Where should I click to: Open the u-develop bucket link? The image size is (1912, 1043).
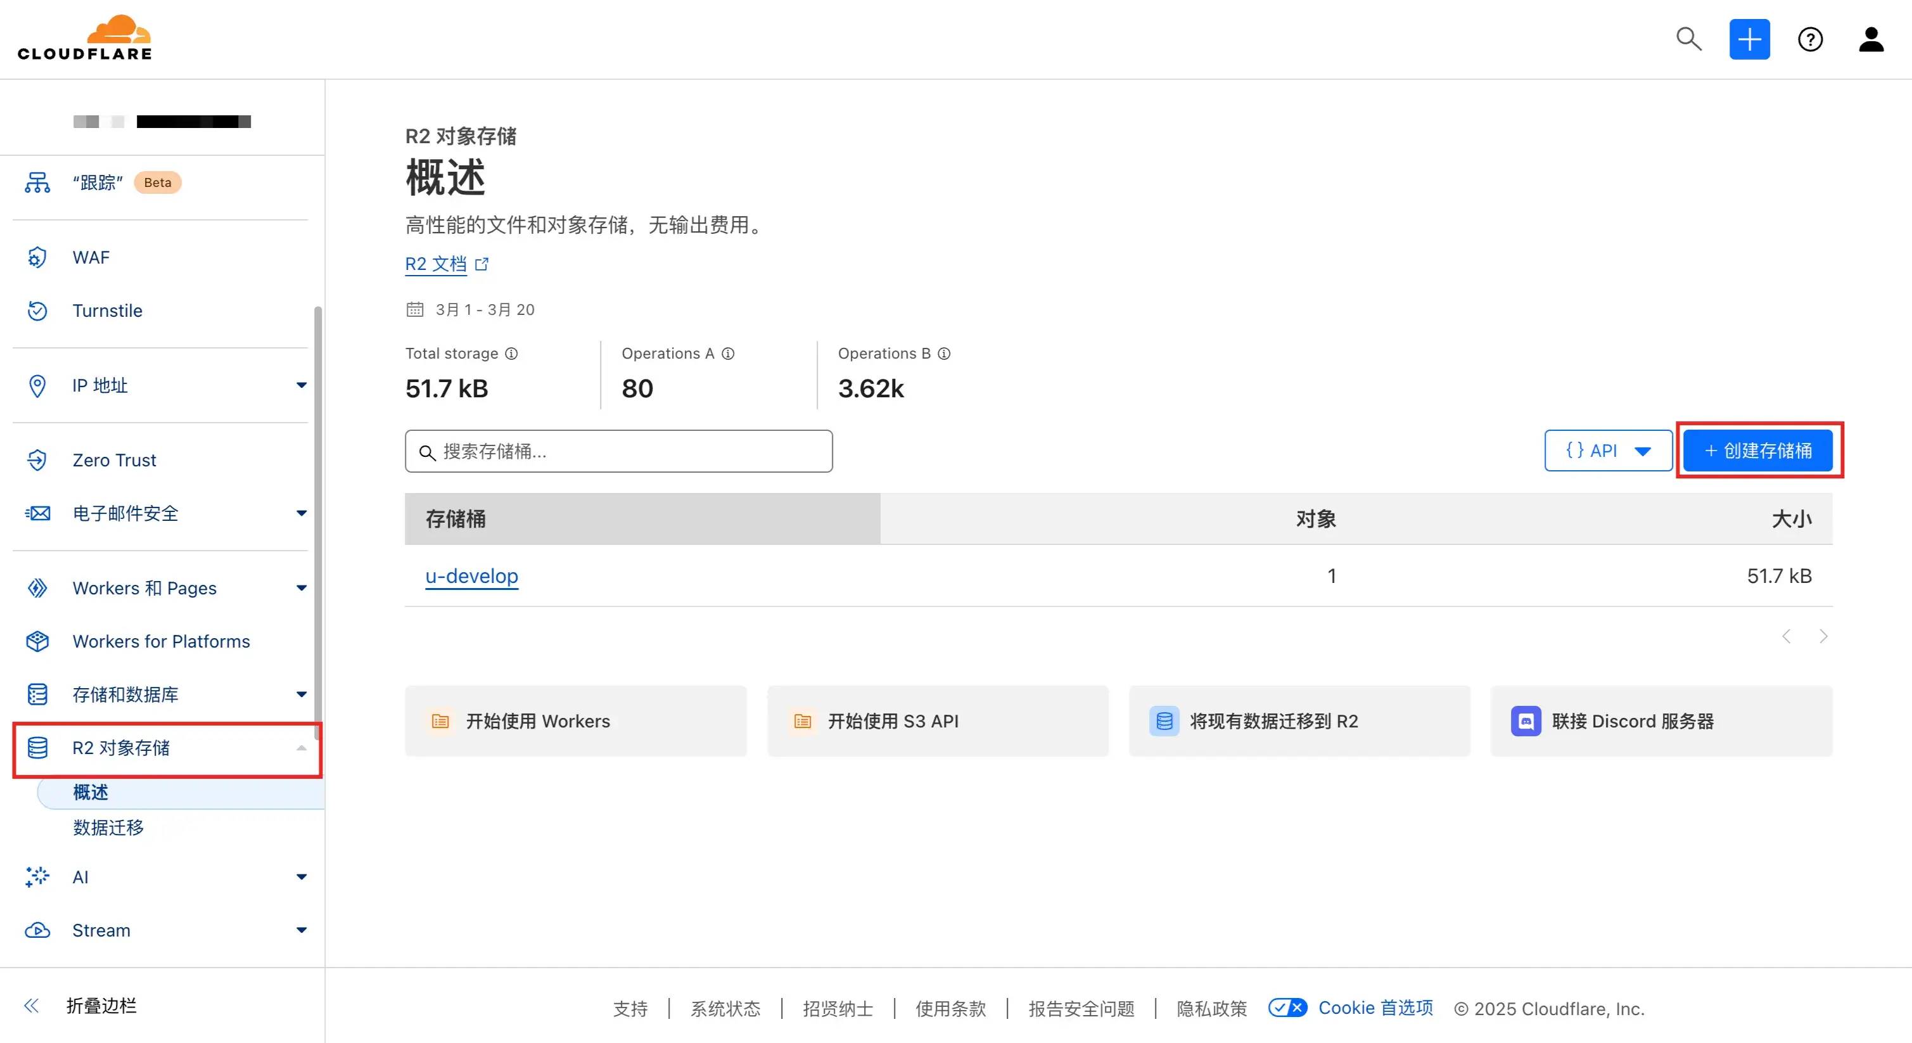(471, 576)
